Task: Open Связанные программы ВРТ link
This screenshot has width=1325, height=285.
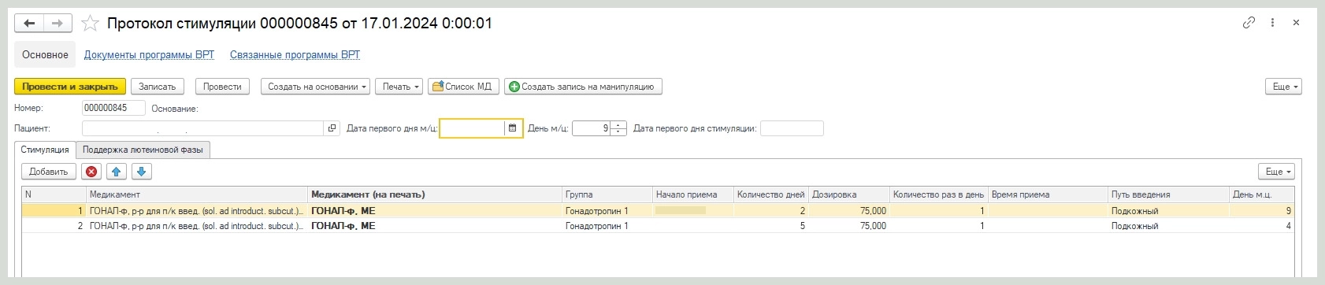Action: point(295,54)
